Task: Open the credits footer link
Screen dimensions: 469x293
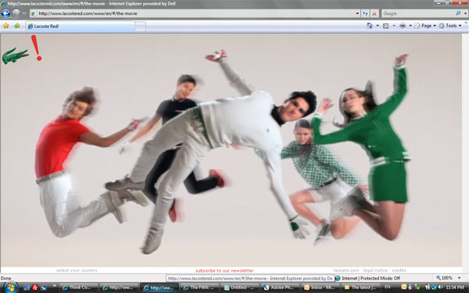Action: [x=399, y=270]
